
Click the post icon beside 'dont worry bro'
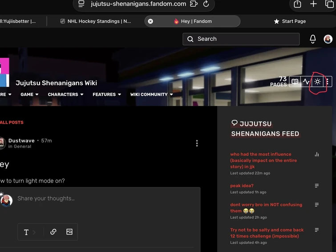click(x=317, y=205)
